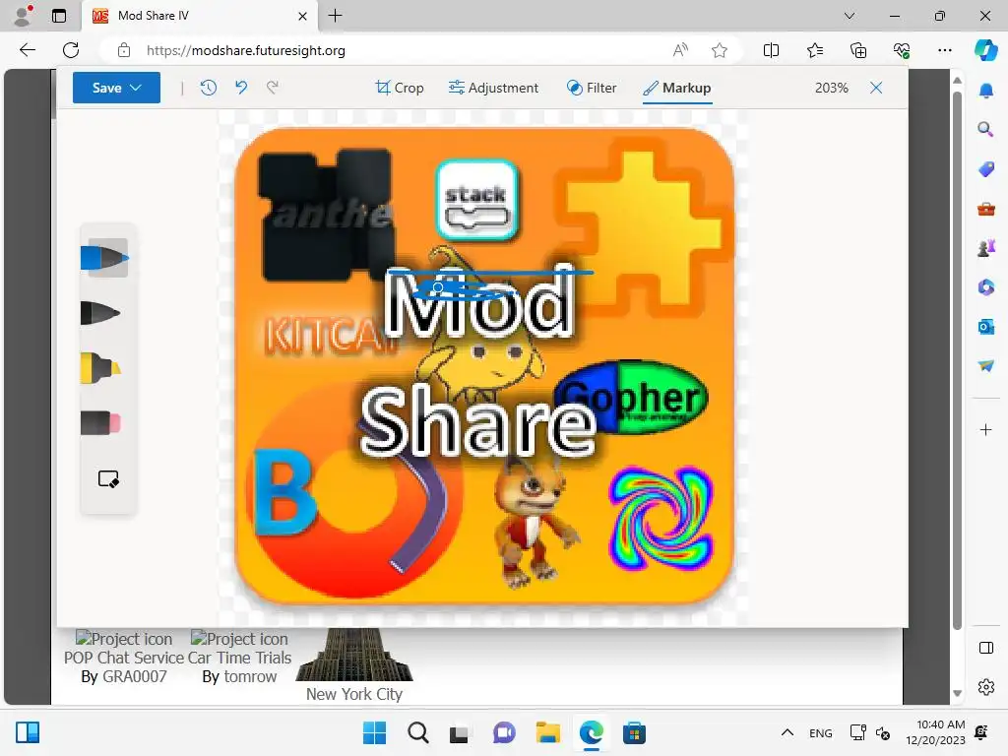Select the eraser tool
This screenshot has width=1008, height=756.
[x=101, y=423]
